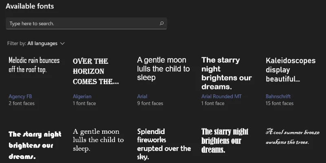Choose the Arial Rounded MT sample preview
Screen dimensions: 326x163
click(227, 73)
